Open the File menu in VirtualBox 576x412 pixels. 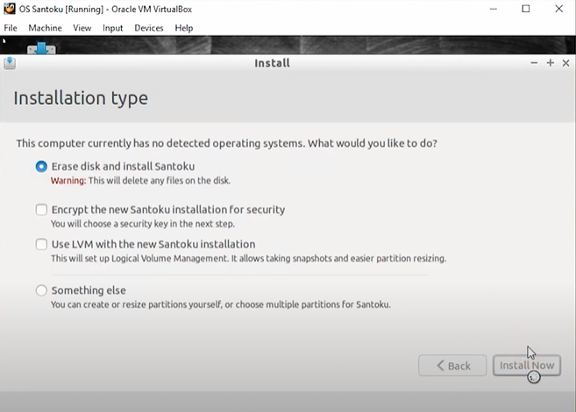pos(11,28)
